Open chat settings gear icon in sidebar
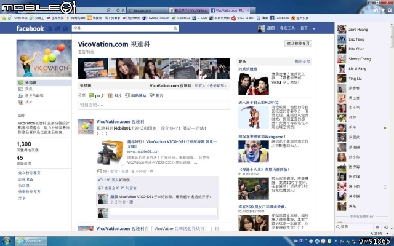Screen dimensions: 394x246 tap(377, 227)
